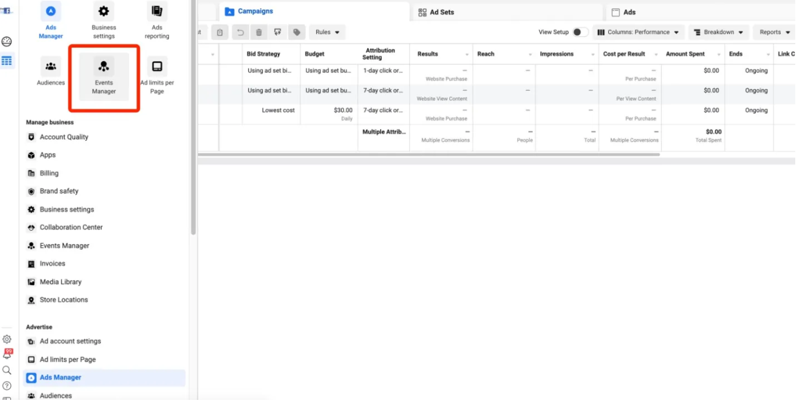
Task: Click the Business settings gear tile
Action: (104, 20)
